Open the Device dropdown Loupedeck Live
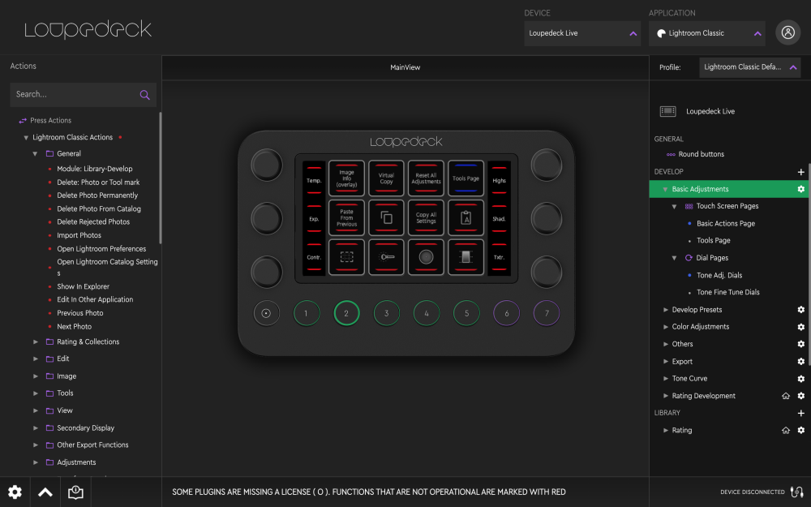Viewport: 811px width, 507px height. tap(581, 33)
